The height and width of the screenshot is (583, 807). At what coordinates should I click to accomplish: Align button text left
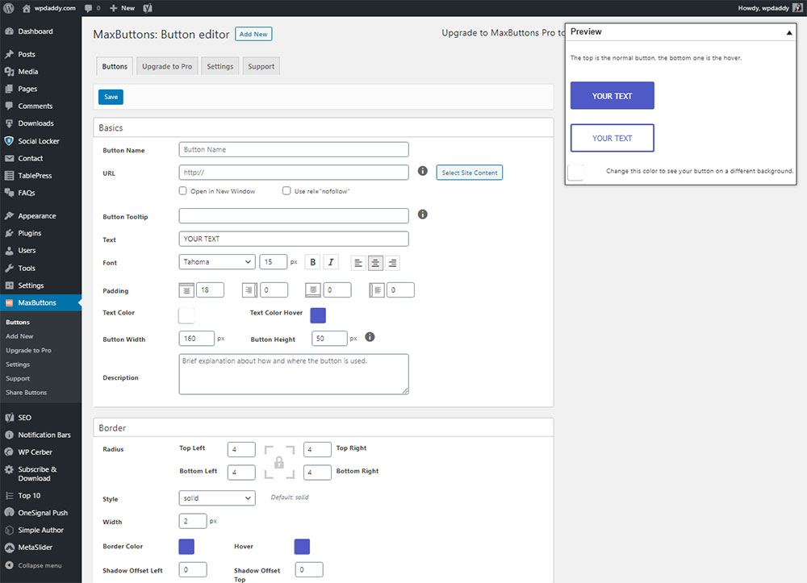358,263
